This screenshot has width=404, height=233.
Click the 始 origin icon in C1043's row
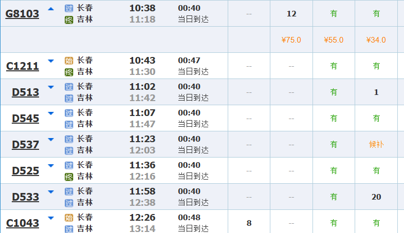[69, 217]
